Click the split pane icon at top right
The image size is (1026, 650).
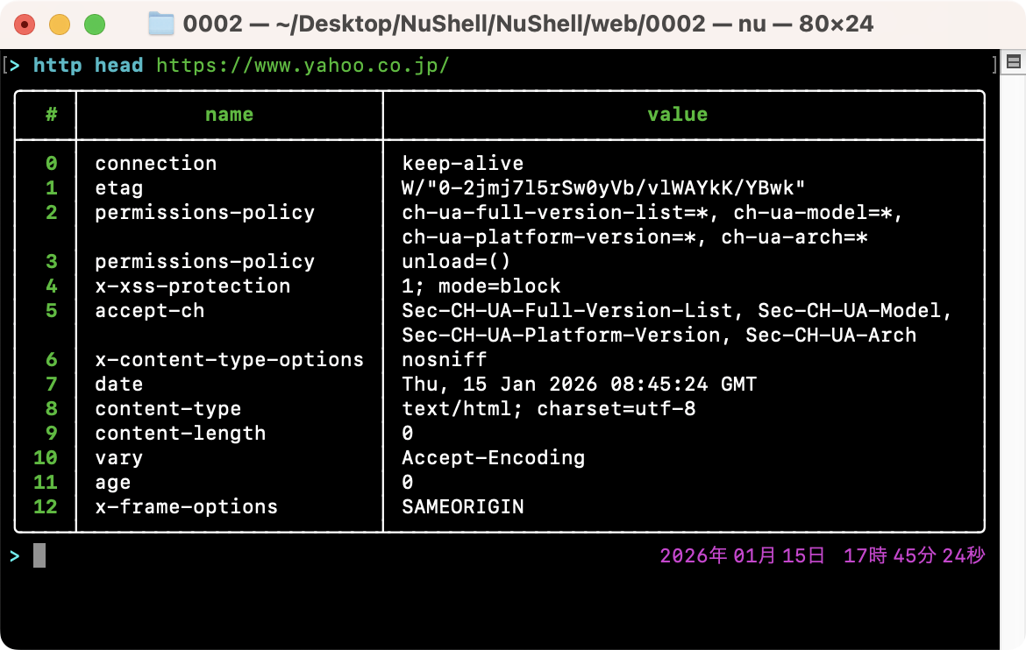tap(1013, 62)
